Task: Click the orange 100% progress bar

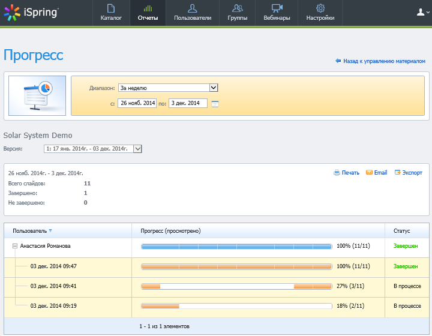Action: pos(236,266)
